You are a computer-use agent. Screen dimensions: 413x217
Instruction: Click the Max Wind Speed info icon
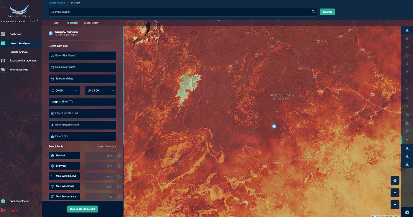tap(120, 176)
